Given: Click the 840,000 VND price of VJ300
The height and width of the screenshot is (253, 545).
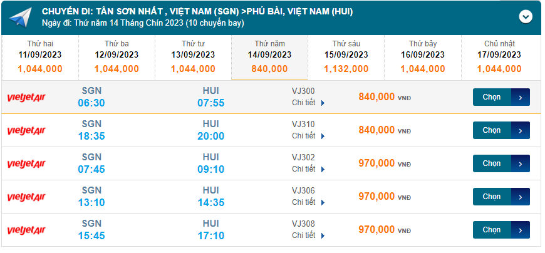Looking at the screenshot, I should click(376, 97).
